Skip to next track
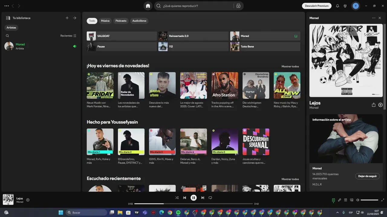The height and width of the screenshot is (217, 387). point(203,198)
